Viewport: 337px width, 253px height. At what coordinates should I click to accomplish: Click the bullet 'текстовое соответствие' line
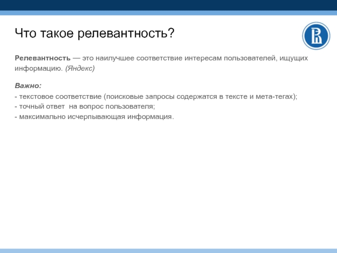pos(156,97)
